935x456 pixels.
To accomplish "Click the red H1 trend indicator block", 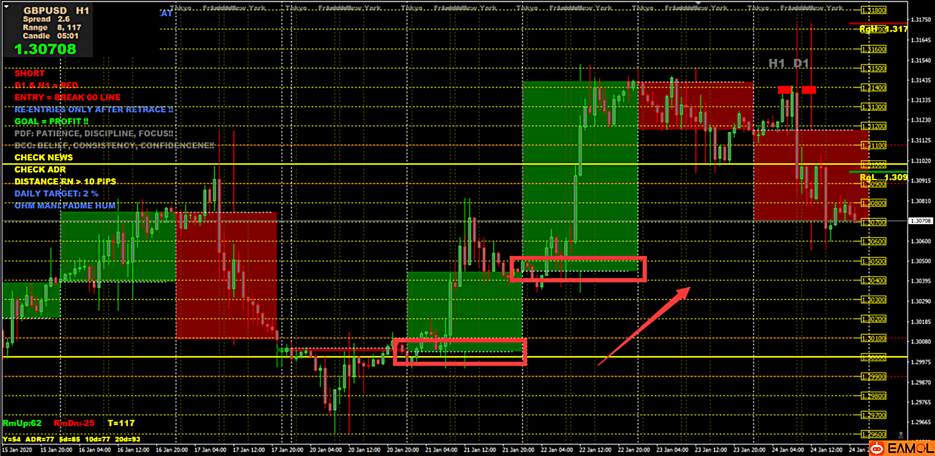I will click(x=785, y=90).
